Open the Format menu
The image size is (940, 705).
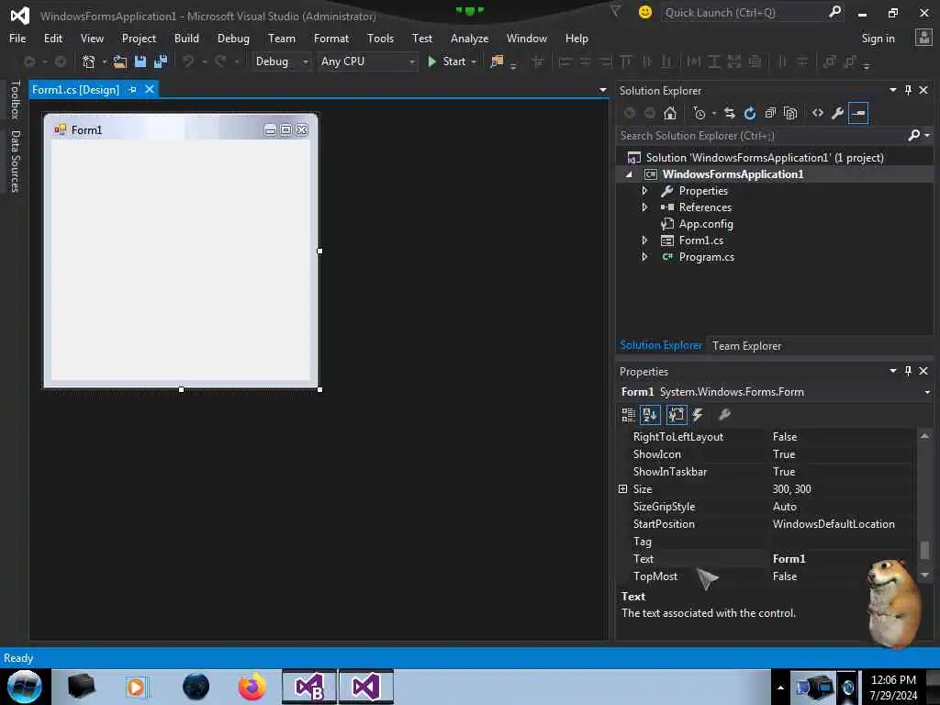[x=330, y=39]
